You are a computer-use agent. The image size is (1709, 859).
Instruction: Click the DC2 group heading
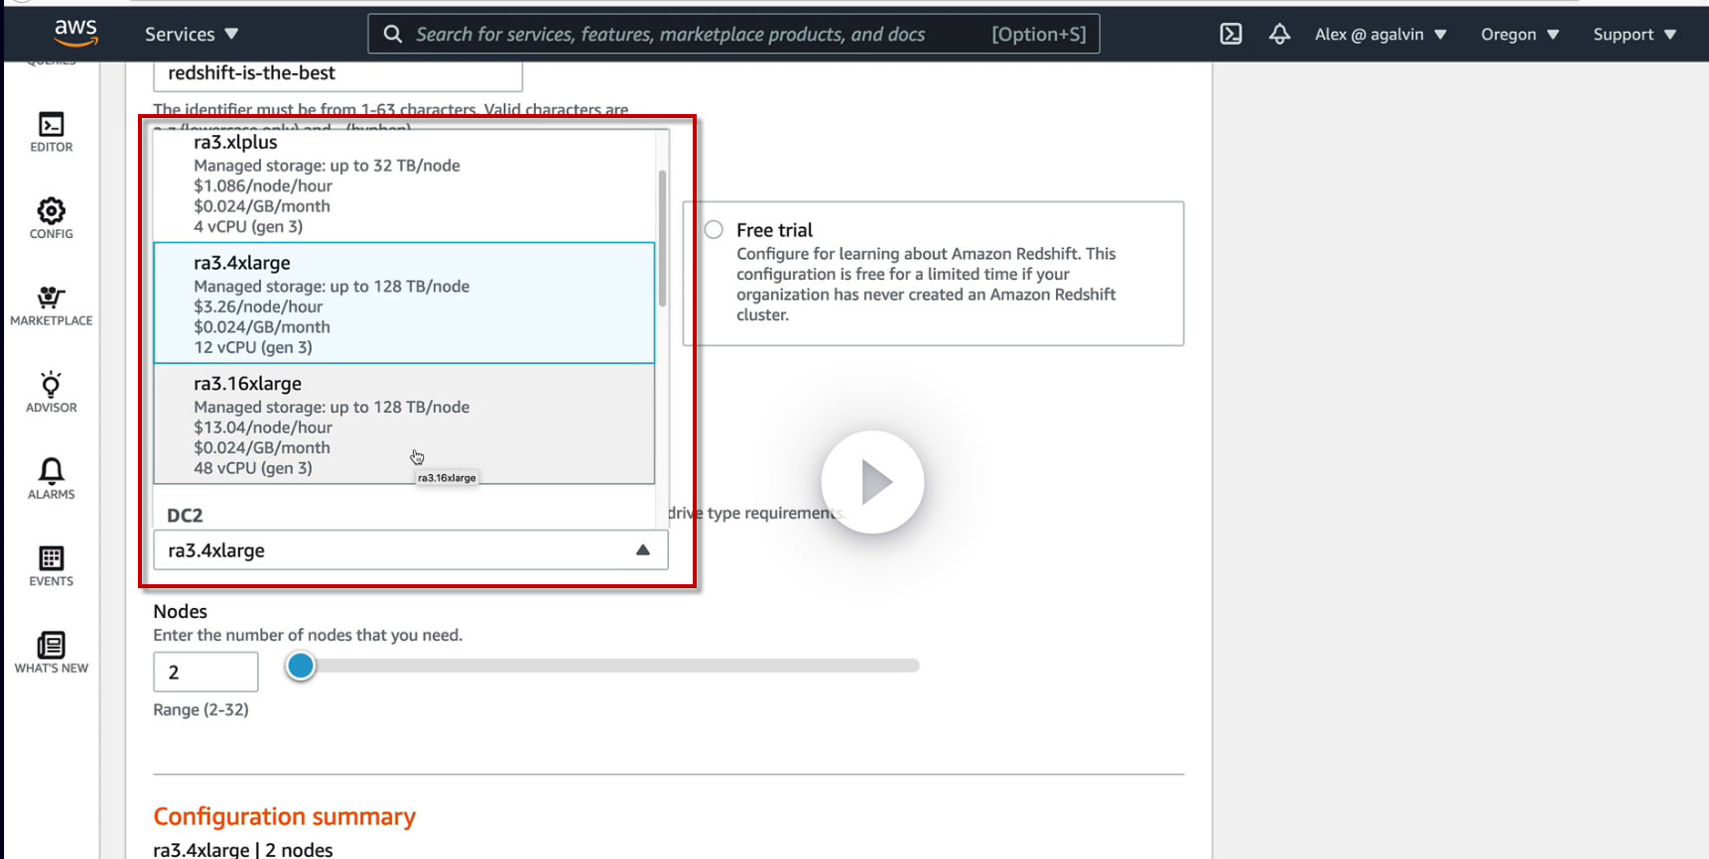click(x=185, y=516)
